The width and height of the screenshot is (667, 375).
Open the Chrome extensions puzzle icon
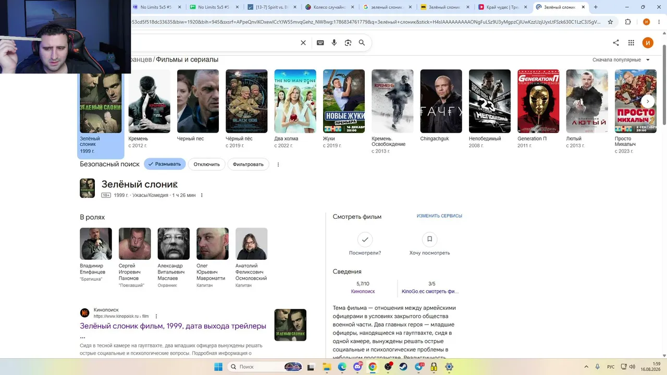point(628,22)
